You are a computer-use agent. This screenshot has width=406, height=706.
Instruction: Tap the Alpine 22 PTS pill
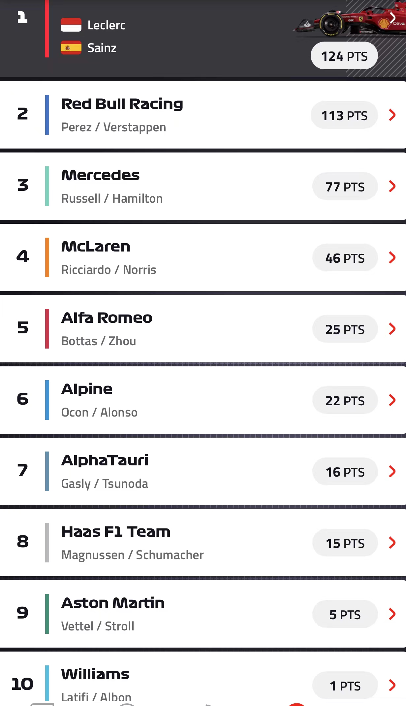point(345,400)
